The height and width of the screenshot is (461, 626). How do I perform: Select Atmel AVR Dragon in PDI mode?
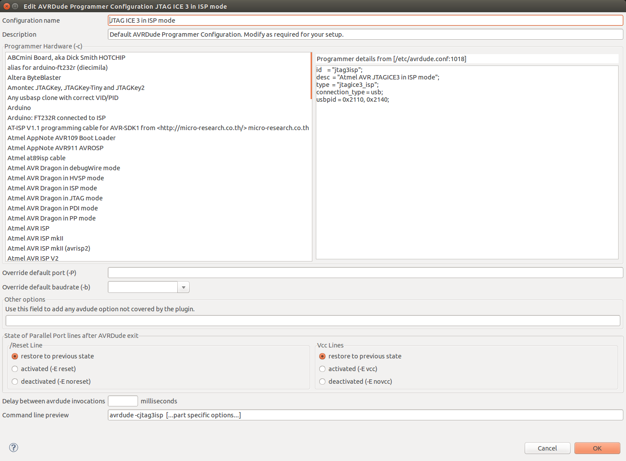click(158, 208)
